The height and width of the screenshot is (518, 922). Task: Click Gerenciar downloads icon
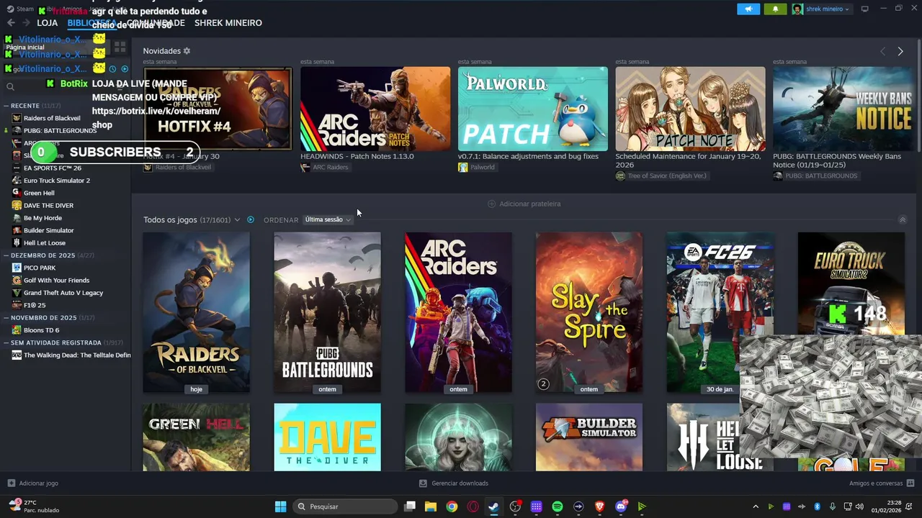(423, 483)
